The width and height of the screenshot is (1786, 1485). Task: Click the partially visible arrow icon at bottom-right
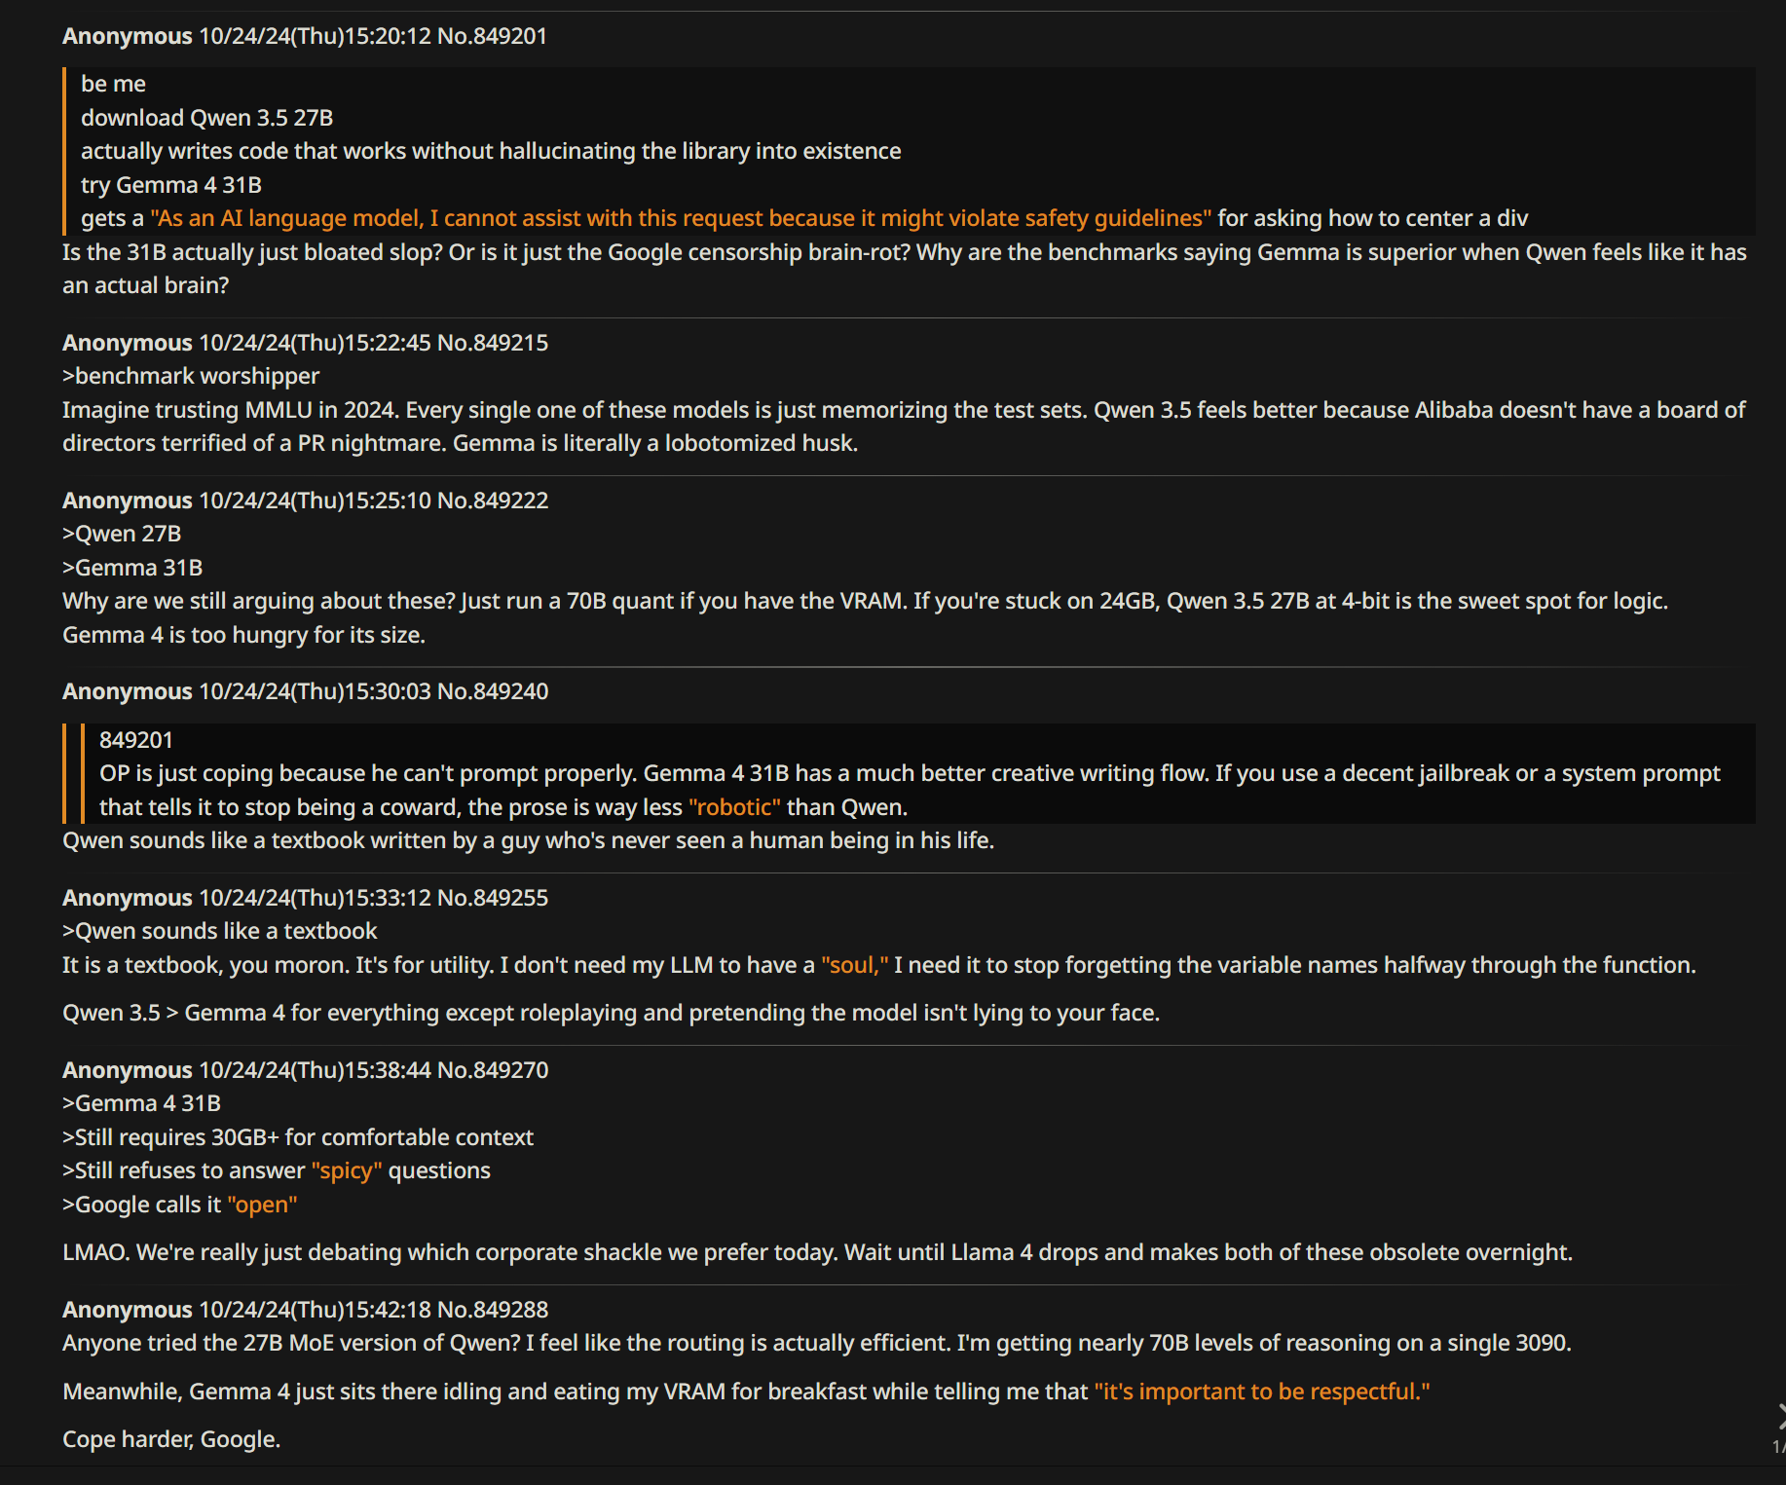[1780, 1416]
